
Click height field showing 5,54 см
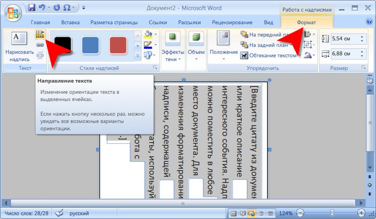pyautogui.click(x=345, y=38)
